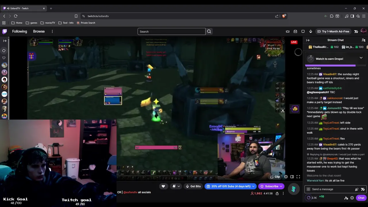Image resolution: width=368 pixels, height=207 pixels.
Task: Go to the Following page
Action: (20, 31)
